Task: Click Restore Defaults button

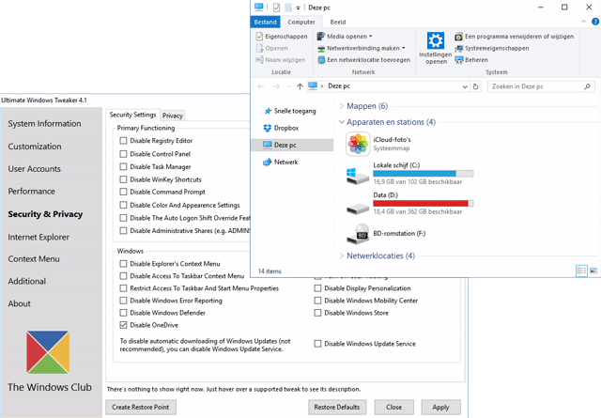Action: (337, 408)
